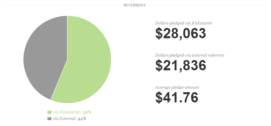The width and height of the screenshot is (271, 126).
Task: Click 'Dollars pledged via external referrers' caption
Action: pyautogui.click(x=190, y=55)
